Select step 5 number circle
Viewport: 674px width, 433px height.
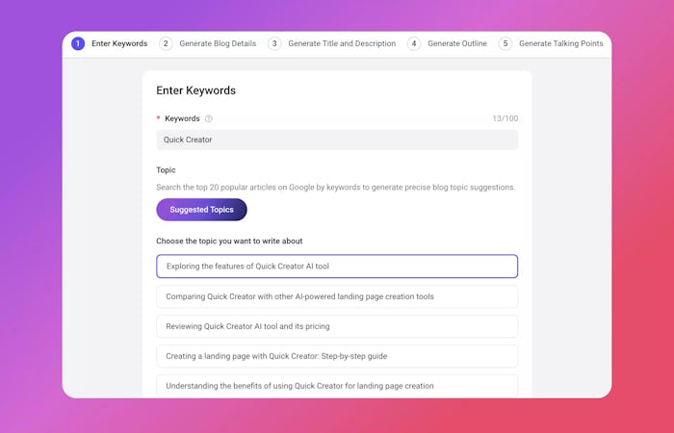click(505, 43)
